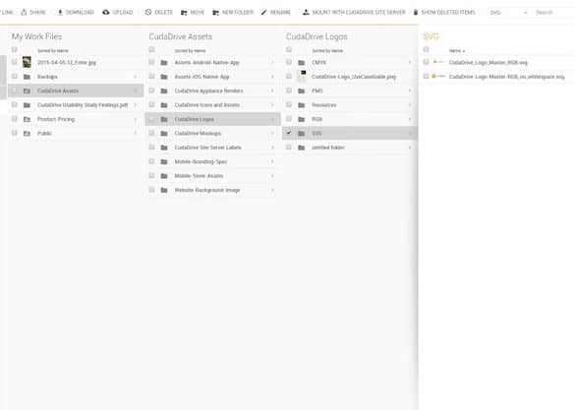The height and width of the screenshot is (410, 575).
Task: Click the Download toolbar icon
Action: pyautogui.click(x=60, y=12)
